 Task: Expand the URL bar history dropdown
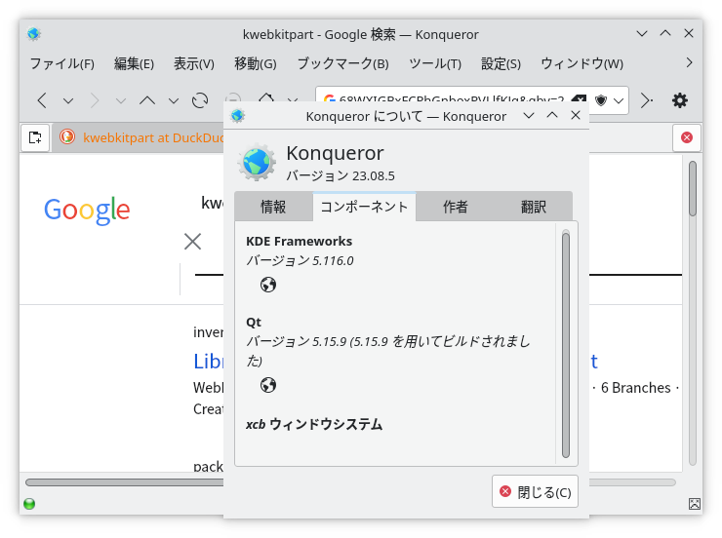[x=621, y=100]
